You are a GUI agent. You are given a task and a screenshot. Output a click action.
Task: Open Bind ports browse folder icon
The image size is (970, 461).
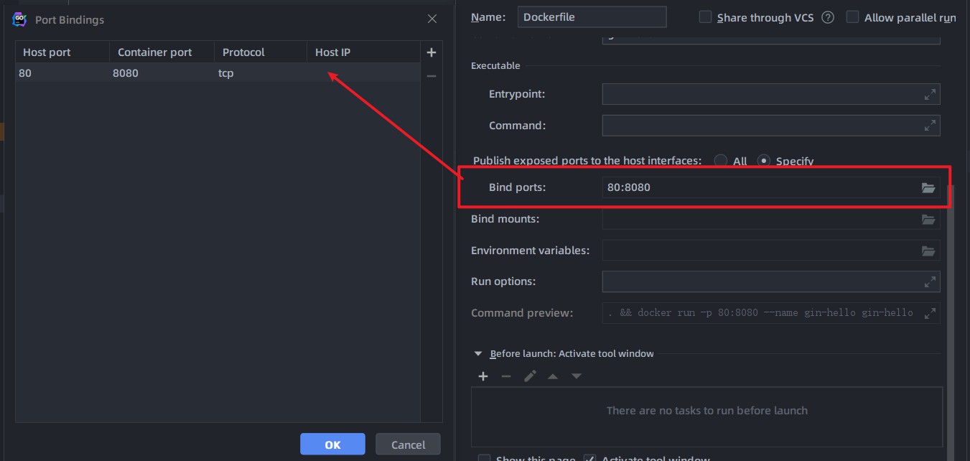pyautogui.click(x=928, y=187)
